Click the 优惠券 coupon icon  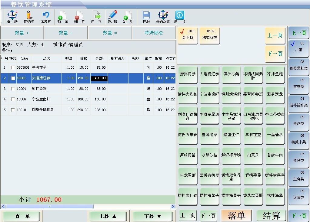[x=46, y=17]
